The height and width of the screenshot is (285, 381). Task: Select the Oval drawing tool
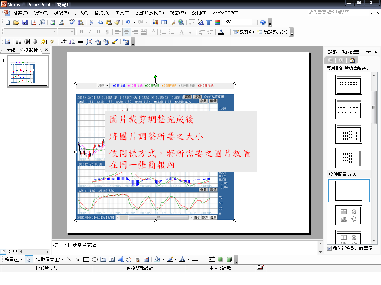coord(95,259)
